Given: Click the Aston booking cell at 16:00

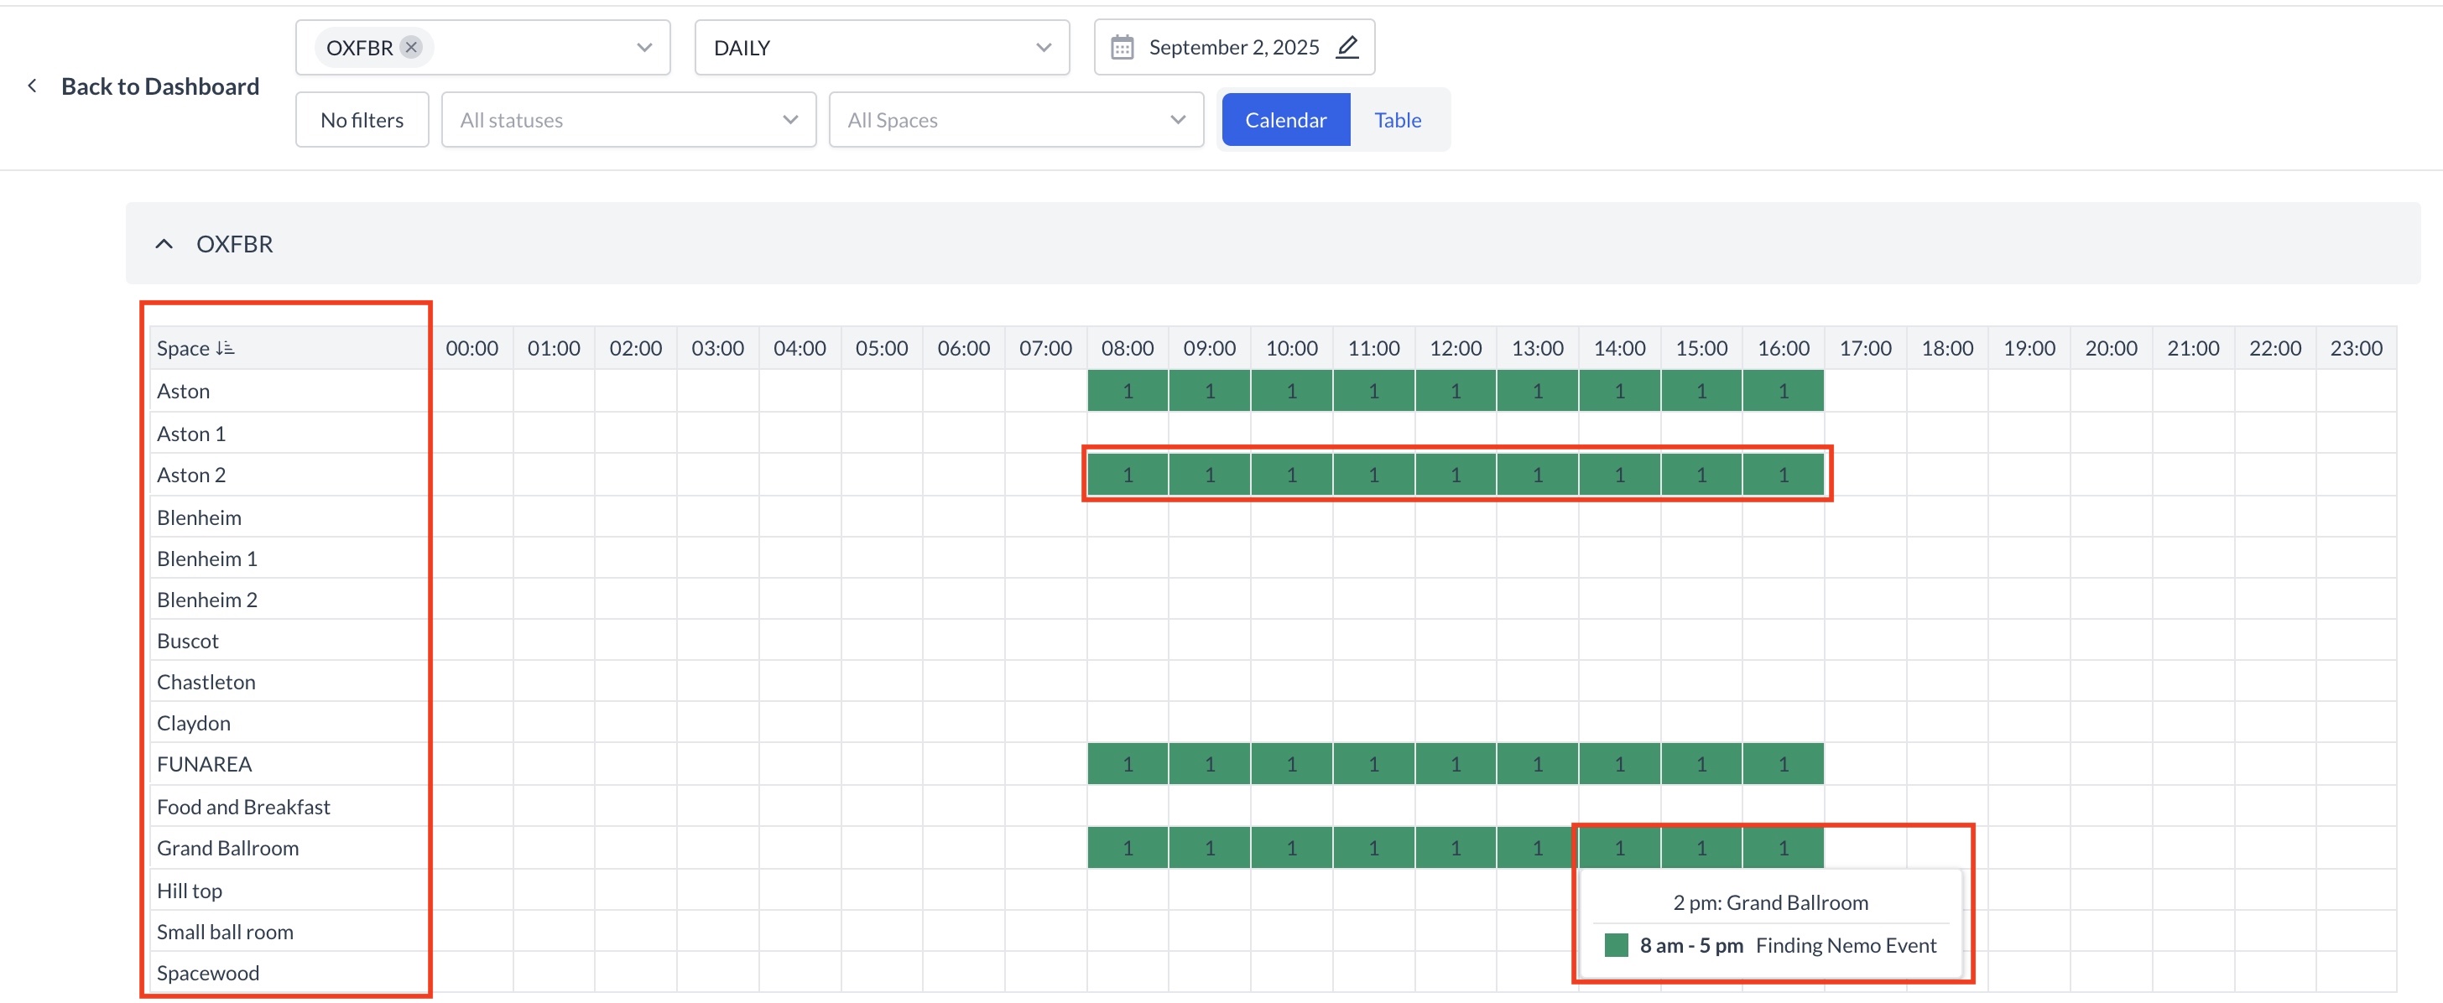Looking at the screenshot, I should (x=1783, y=391).
